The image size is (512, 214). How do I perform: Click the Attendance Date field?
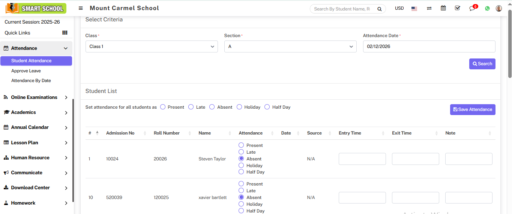(x=429, y=46)
